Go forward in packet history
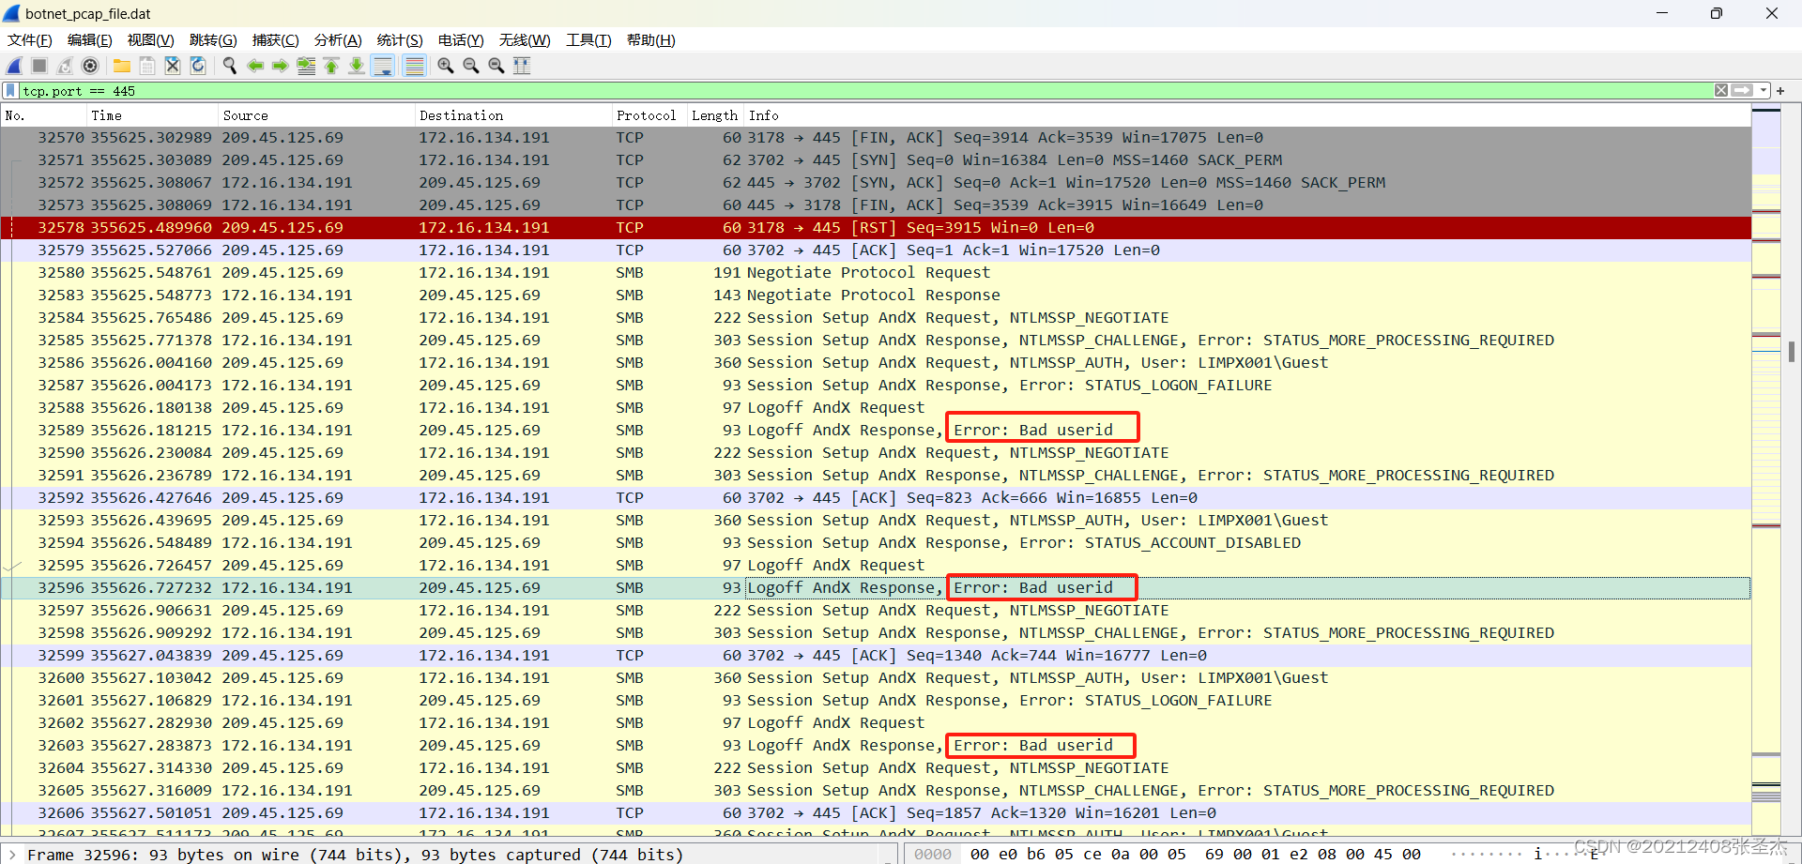The image size is (1802, 864). tap(281, 66)
